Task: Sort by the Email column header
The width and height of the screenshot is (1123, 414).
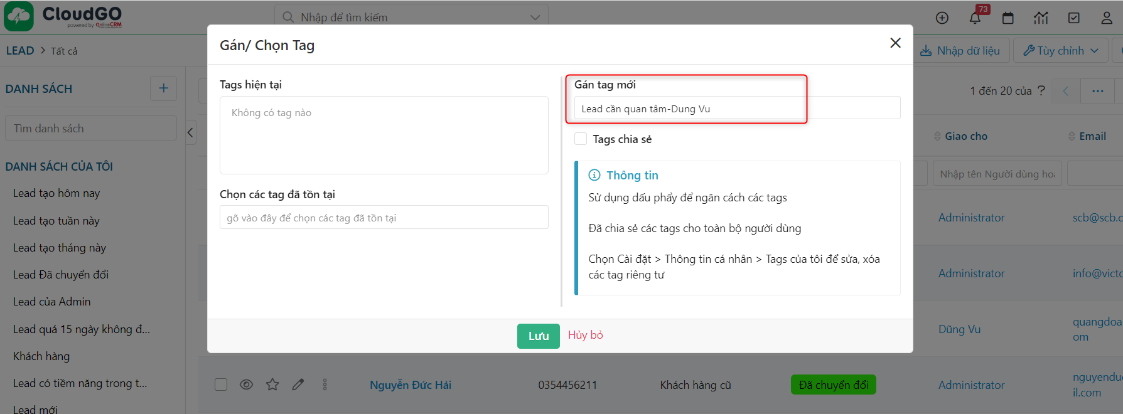Action: [1092, 136]
